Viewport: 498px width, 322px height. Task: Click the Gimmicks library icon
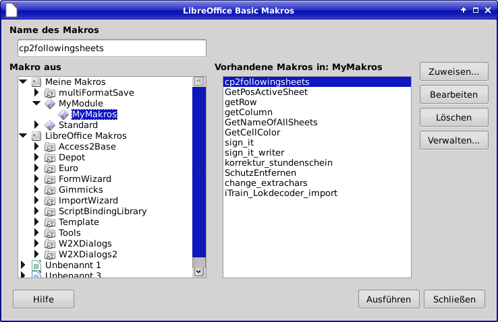50,190
